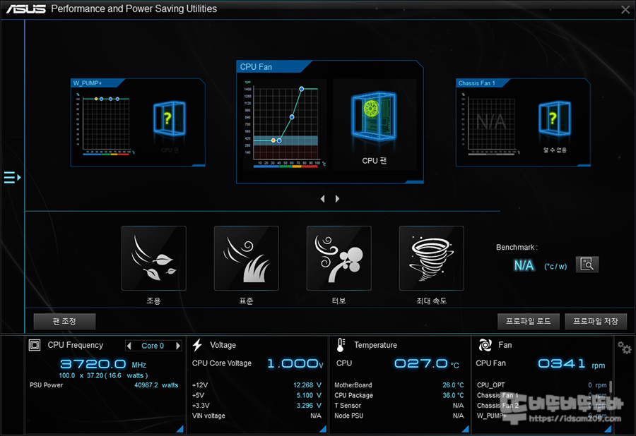Expand the Temperature panel corner triangle
636x436 pixels.
pyautogui.click(x=465, y=429)
